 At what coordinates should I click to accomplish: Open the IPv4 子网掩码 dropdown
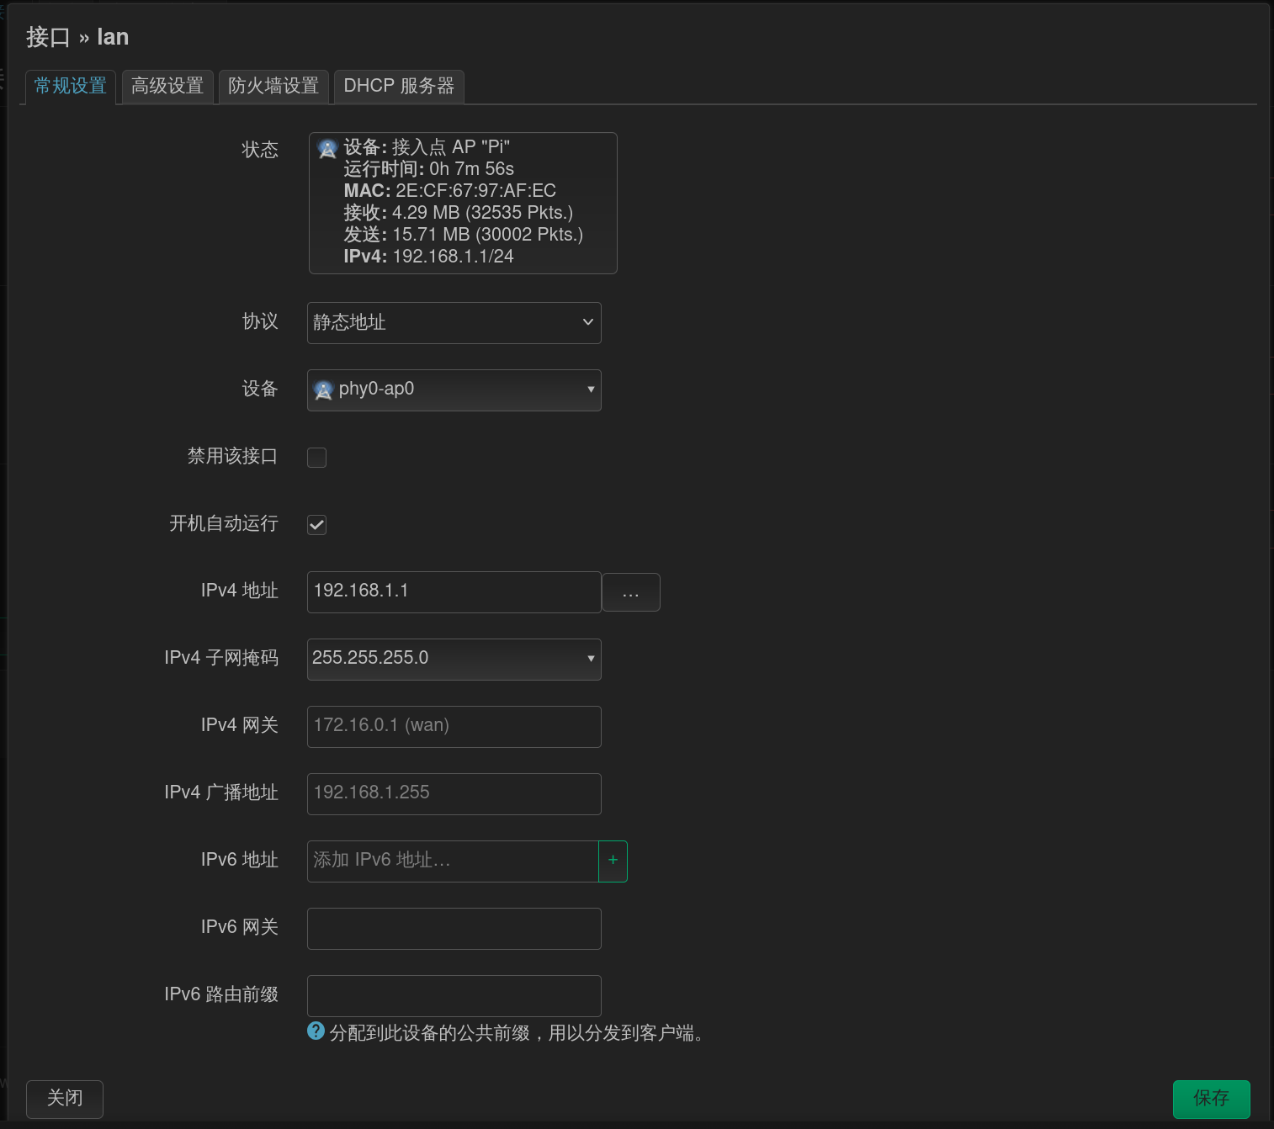[x=454, y=659]
